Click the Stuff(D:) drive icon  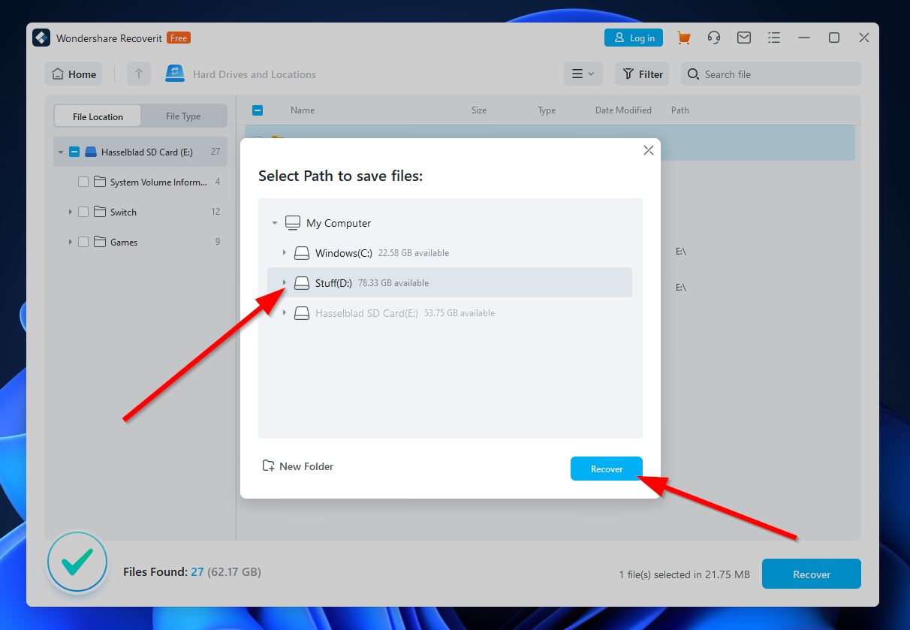tap(302, 283)
